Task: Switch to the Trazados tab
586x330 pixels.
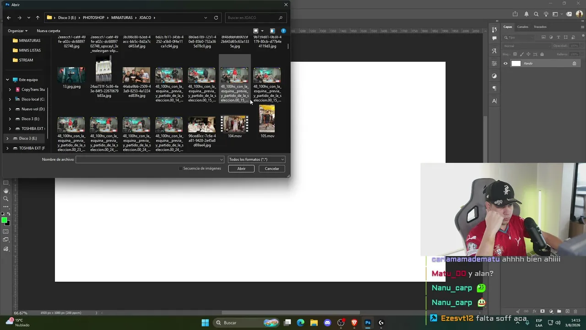Action: [540, 27]
